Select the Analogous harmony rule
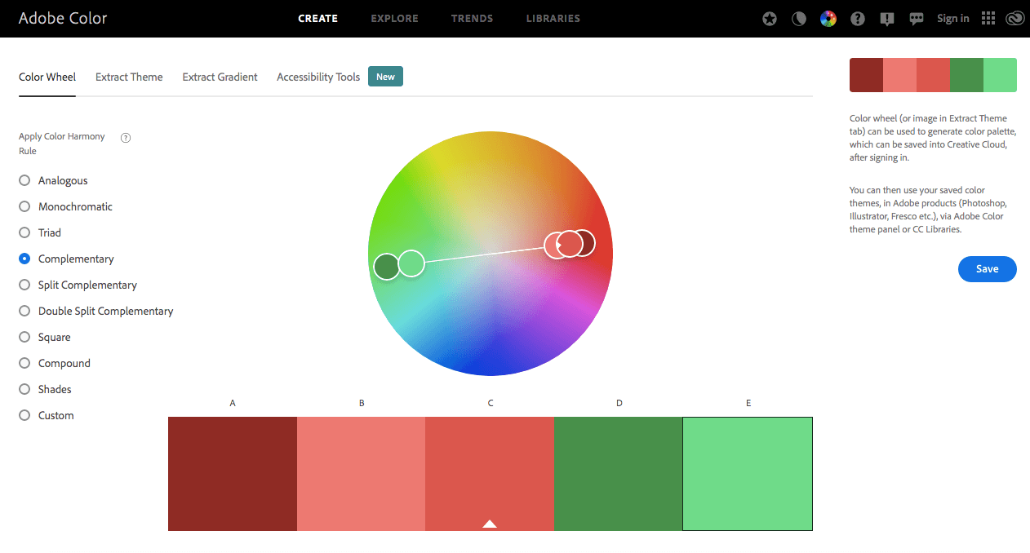Viewport: 1030px width, 553px height. [24, 180]
